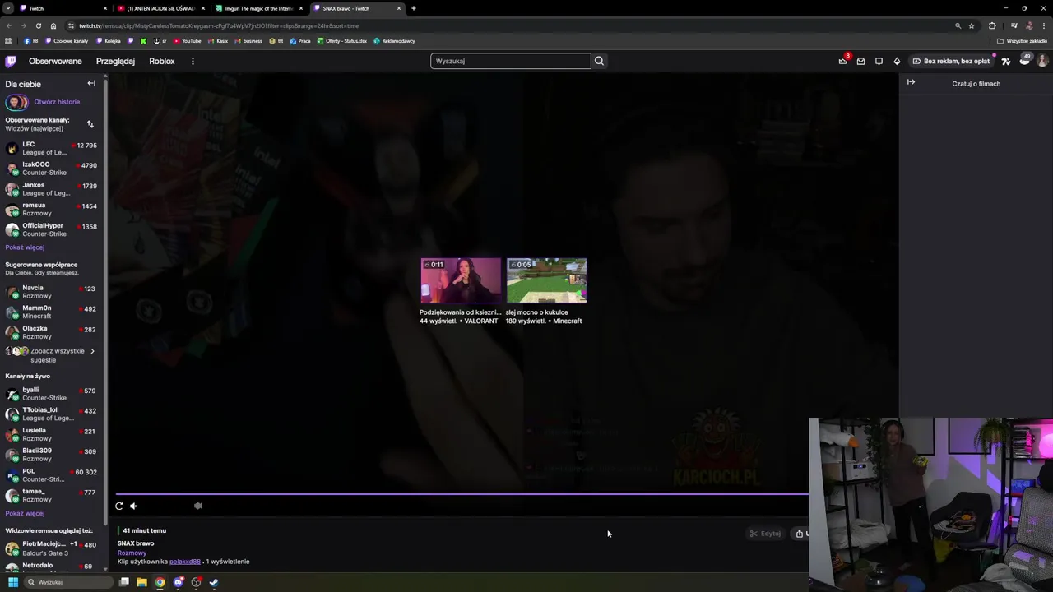Open the byali live channel
Image resolution: width=1053 pixels, height=592 pixels.
pos(51,394)
